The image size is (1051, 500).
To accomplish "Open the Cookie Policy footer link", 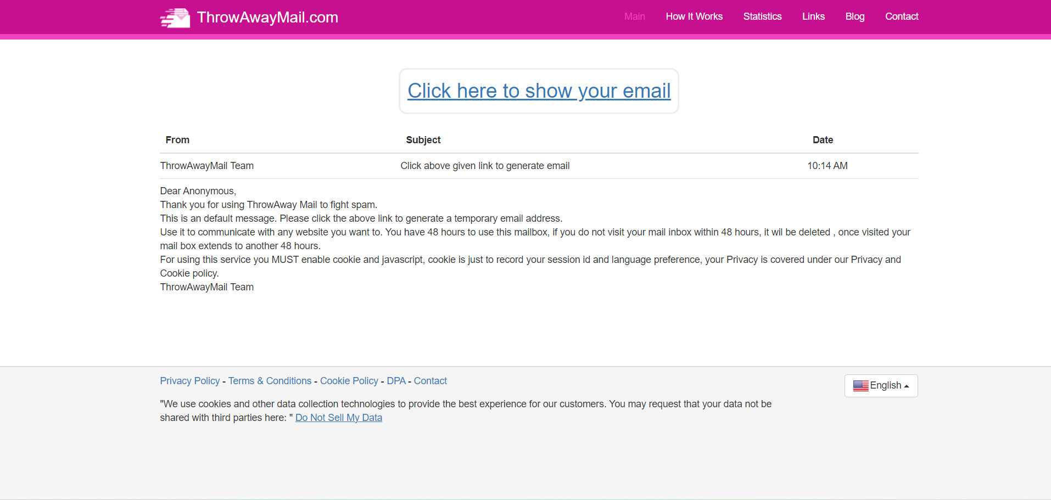I will coord(349,381).
